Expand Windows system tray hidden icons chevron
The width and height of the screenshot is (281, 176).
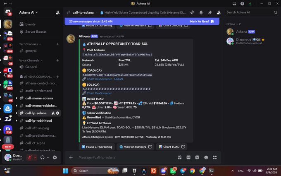tap(232, 171)
